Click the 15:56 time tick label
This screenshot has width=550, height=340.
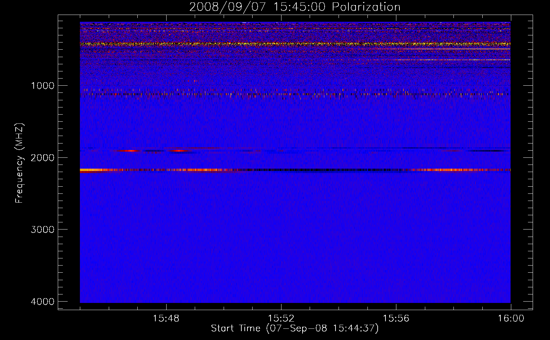coord(396,319)
